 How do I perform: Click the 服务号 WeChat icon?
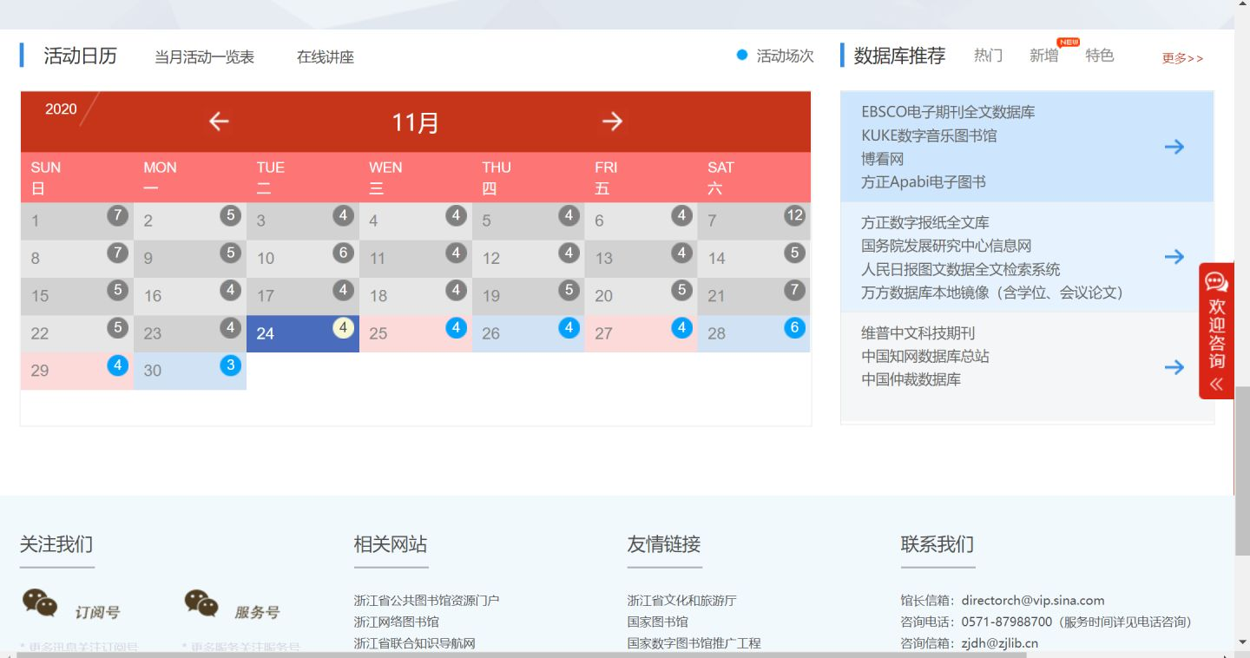(201, 603)
